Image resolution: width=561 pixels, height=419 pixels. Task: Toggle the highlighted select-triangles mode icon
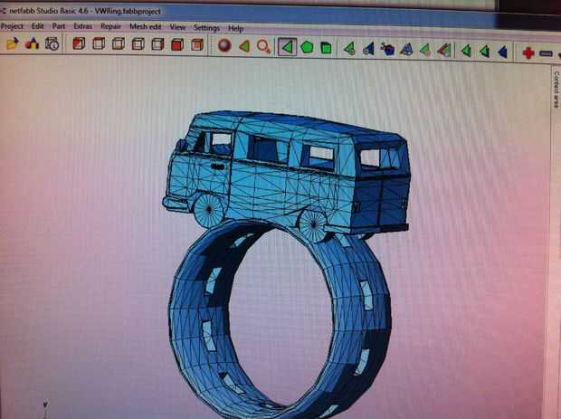coord(288,47)
